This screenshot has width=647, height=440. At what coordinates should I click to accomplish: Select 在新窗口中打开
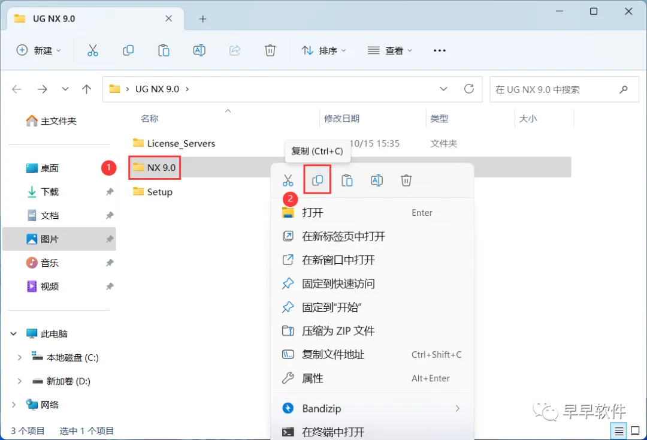tap(372, 260)
